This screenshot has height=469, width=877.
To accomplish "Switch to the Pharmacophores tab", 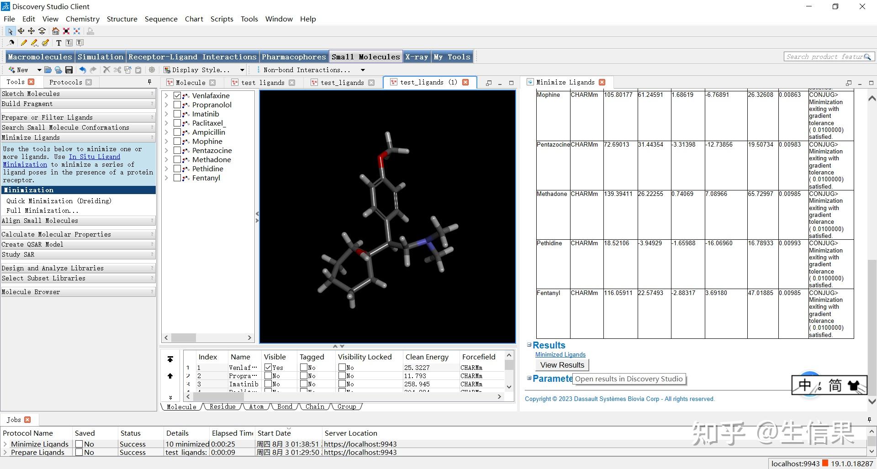I will point(294,57).
